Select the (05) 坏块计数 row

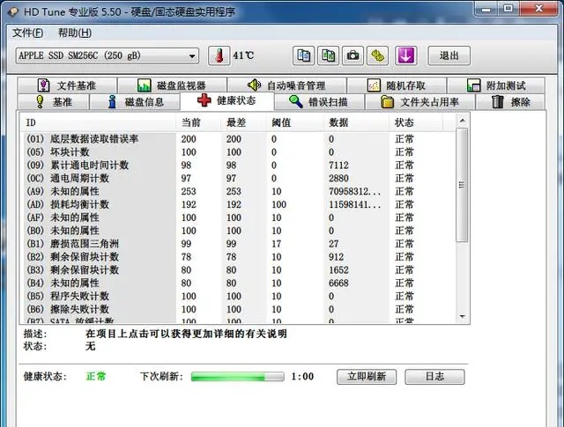[239, 152]
